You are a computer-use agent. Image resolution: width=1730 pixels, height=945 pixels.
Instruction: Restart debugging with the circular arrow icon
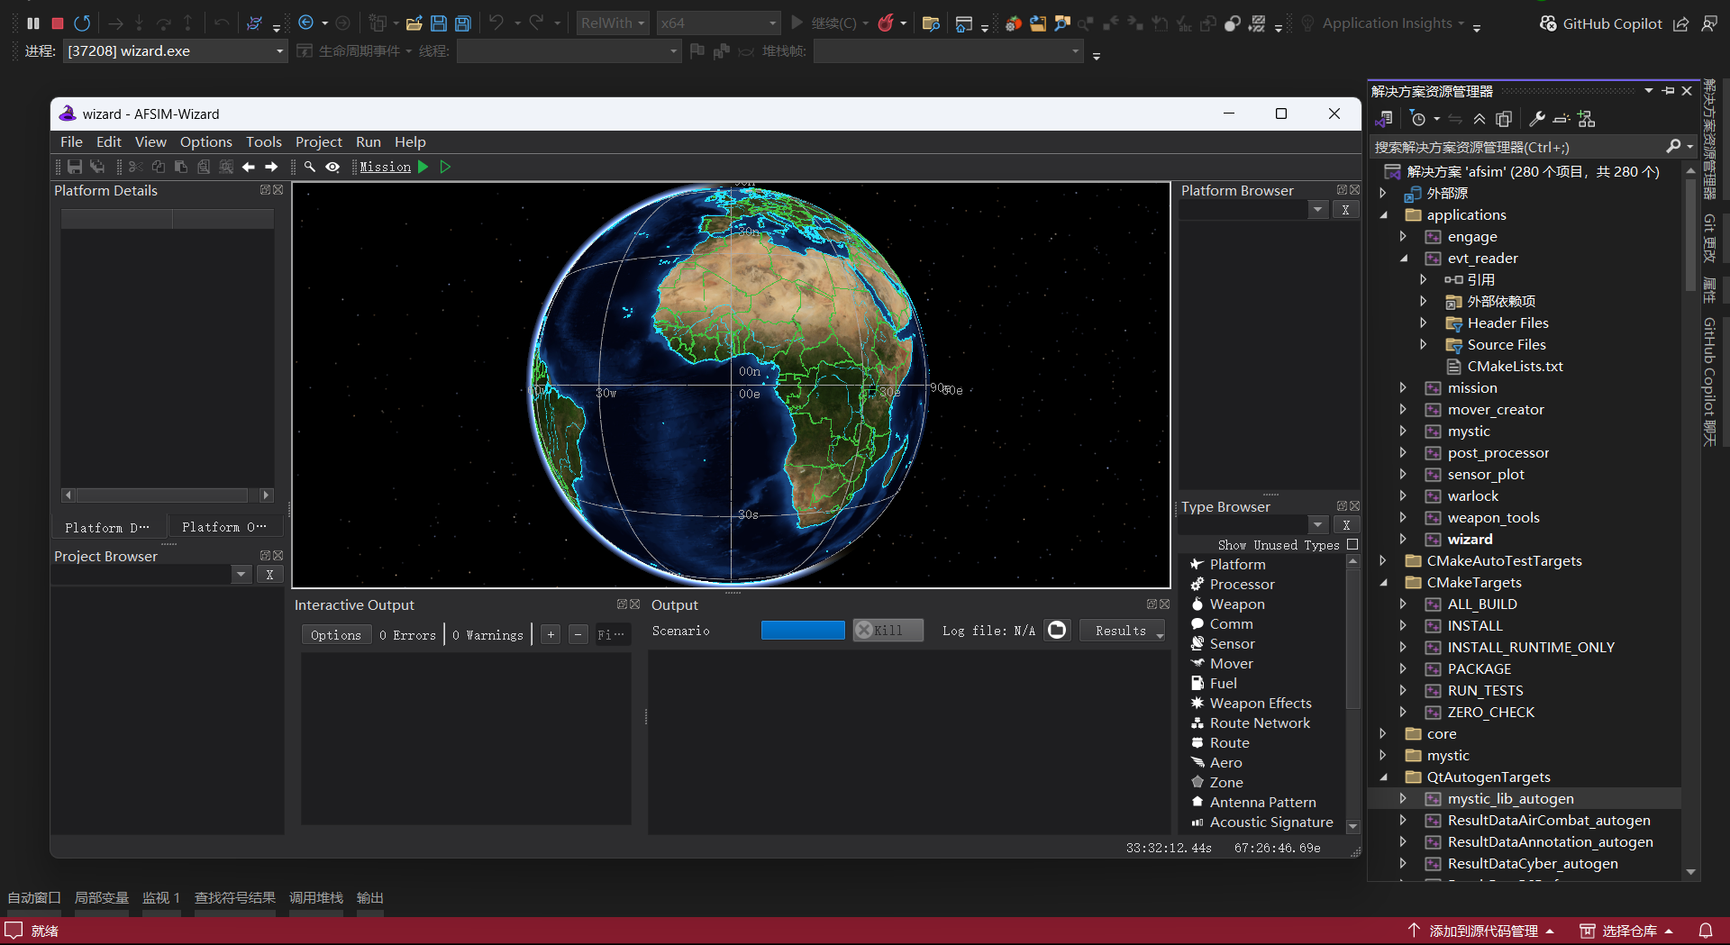[x=82, y=23]
